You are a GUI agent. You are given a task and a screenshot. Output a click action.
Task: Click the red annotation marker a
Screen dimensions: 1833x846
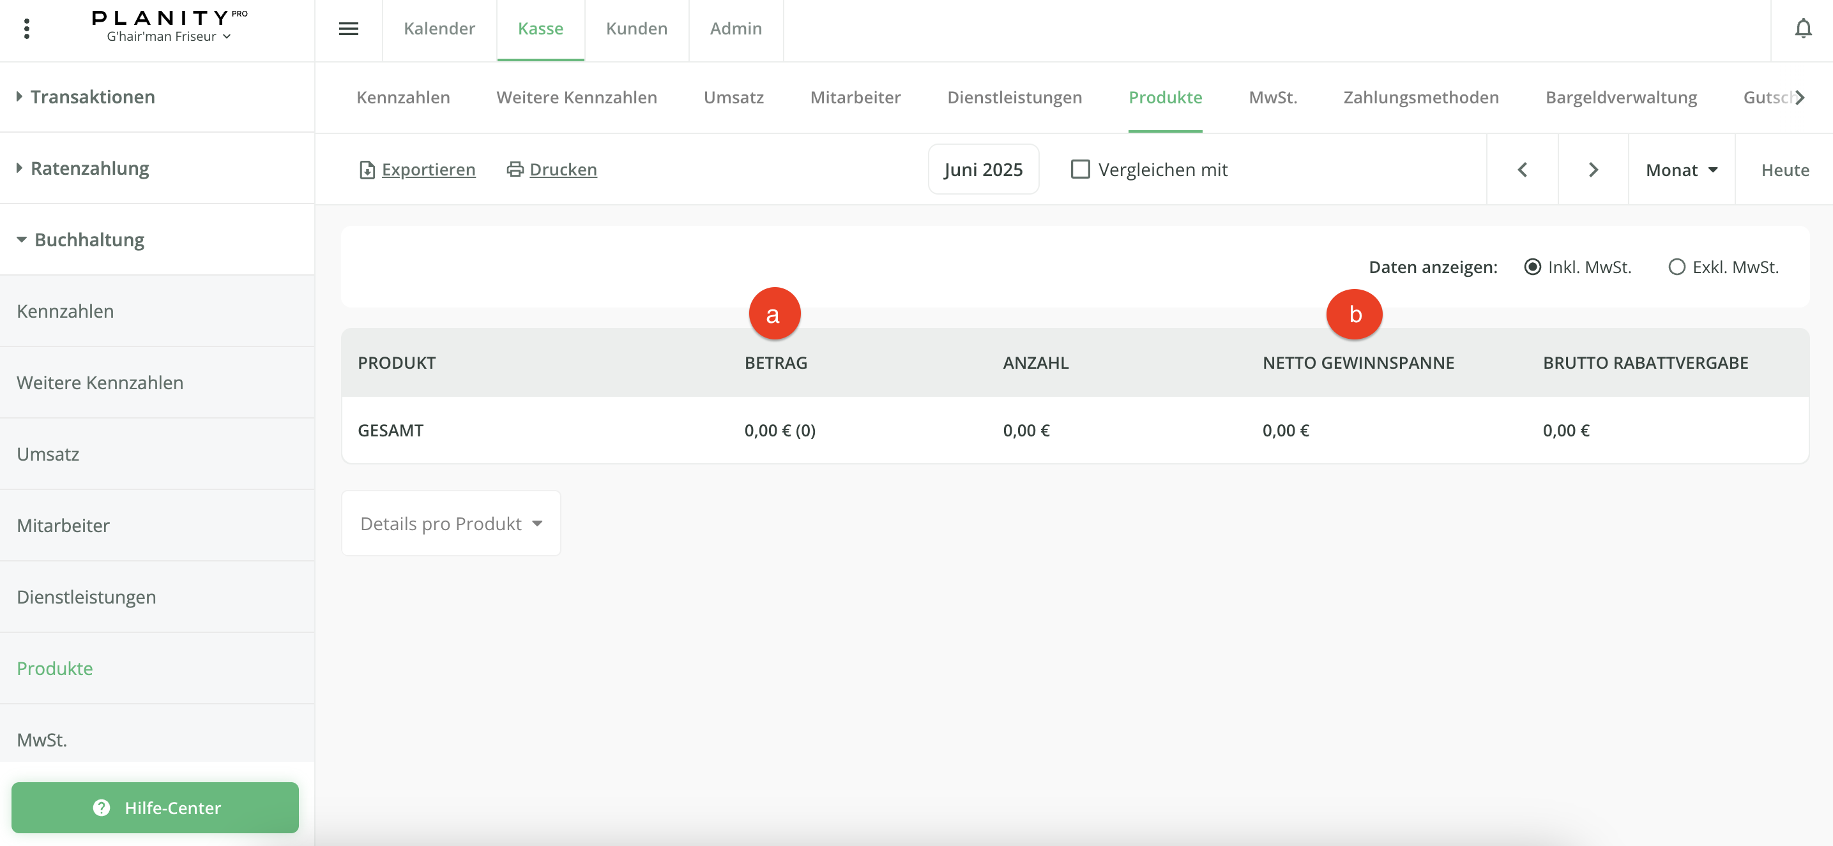point(774,313)
